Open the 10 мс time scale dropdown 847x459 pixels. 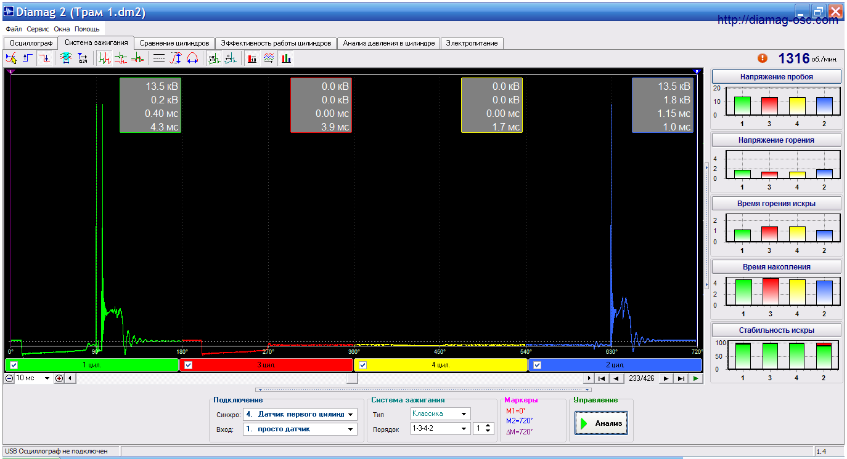[x=47, y=378]
